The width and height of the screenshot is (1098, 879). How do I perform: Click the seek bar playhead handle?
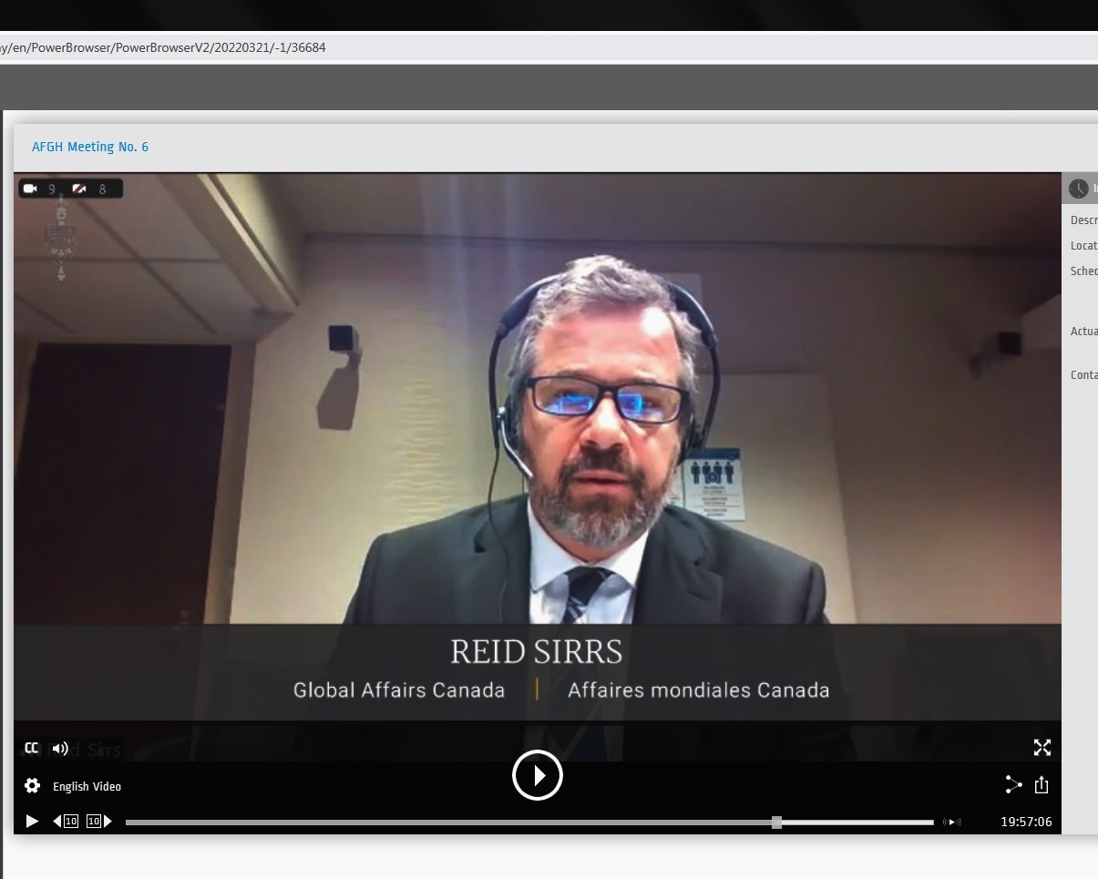(776, 823)
